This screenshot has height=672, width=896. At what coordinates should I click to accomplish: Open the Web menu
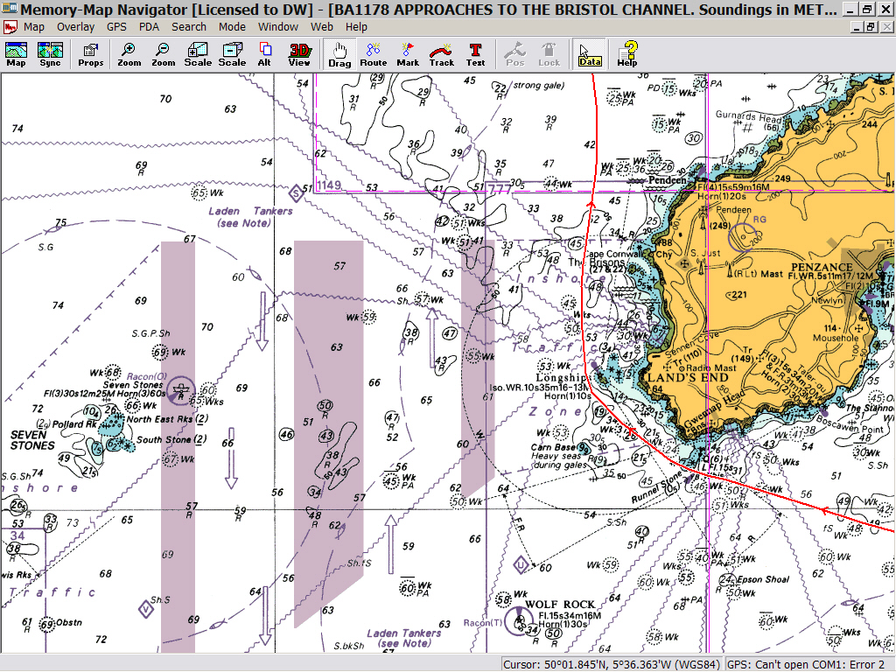322,27
